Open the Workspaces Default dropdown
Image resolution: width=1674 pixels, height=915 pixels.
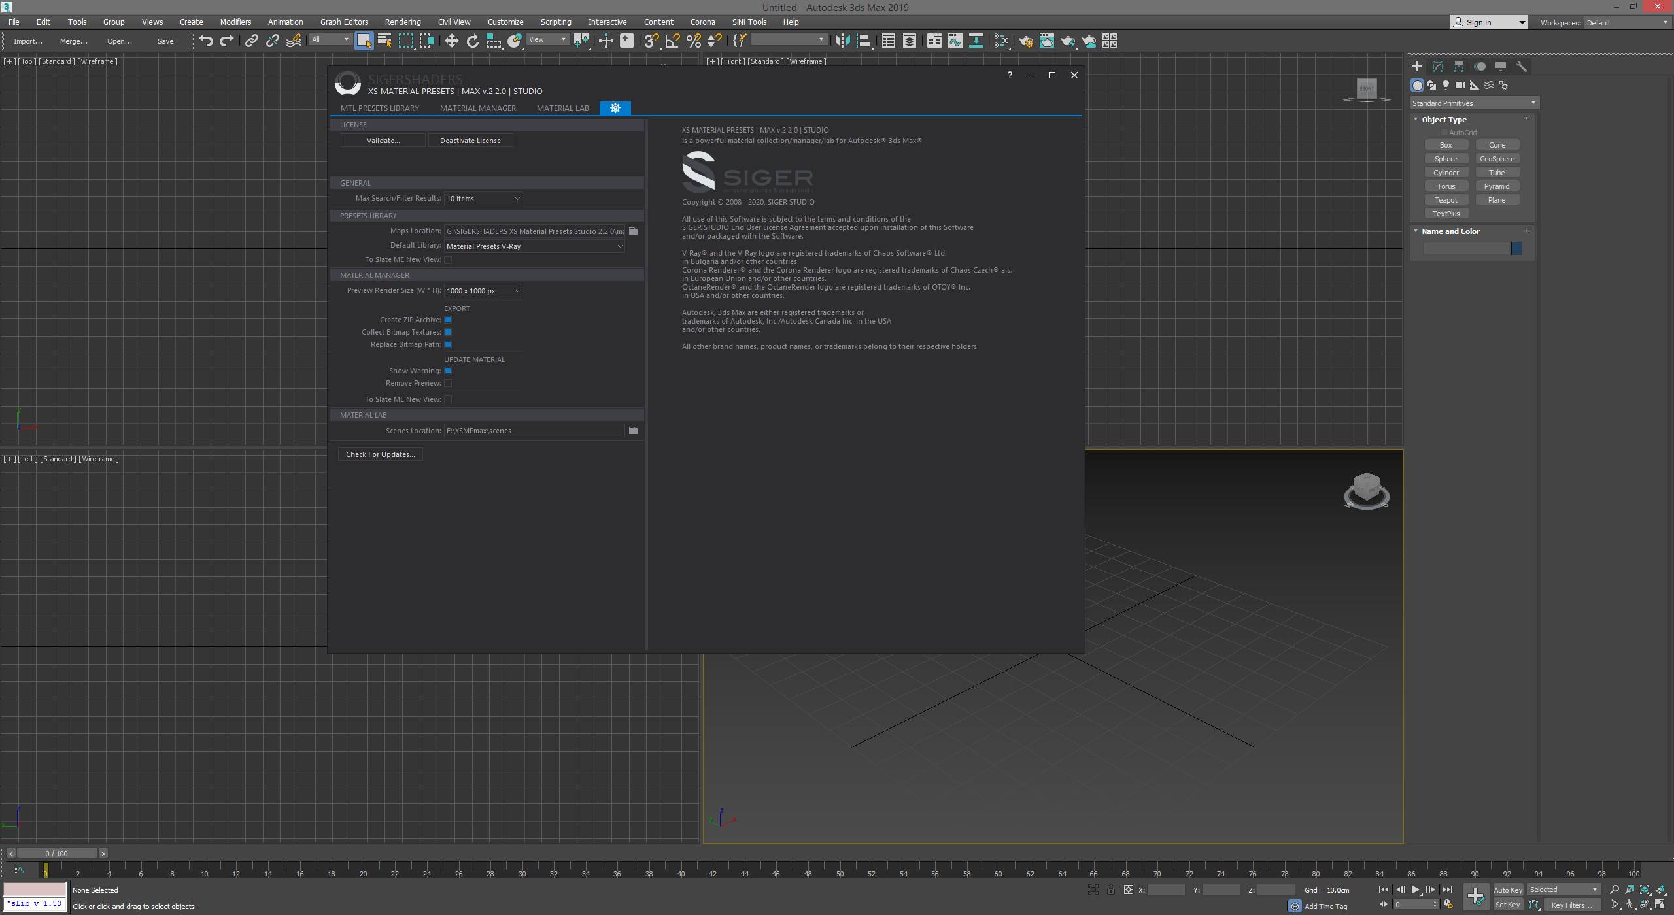pyautogui.click(x=1626, y=22)
